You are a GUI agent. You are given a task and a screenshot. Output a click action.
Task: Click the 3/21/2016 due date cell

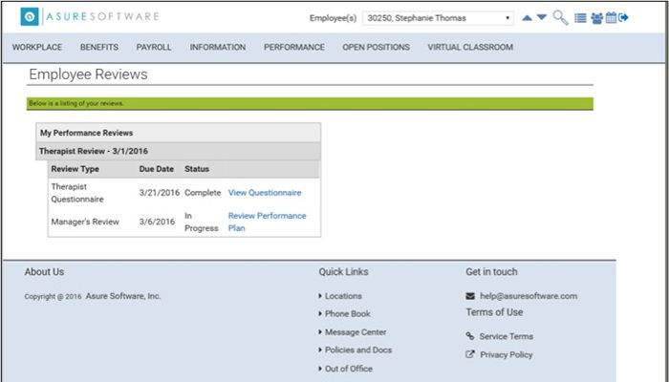[160, 193]
